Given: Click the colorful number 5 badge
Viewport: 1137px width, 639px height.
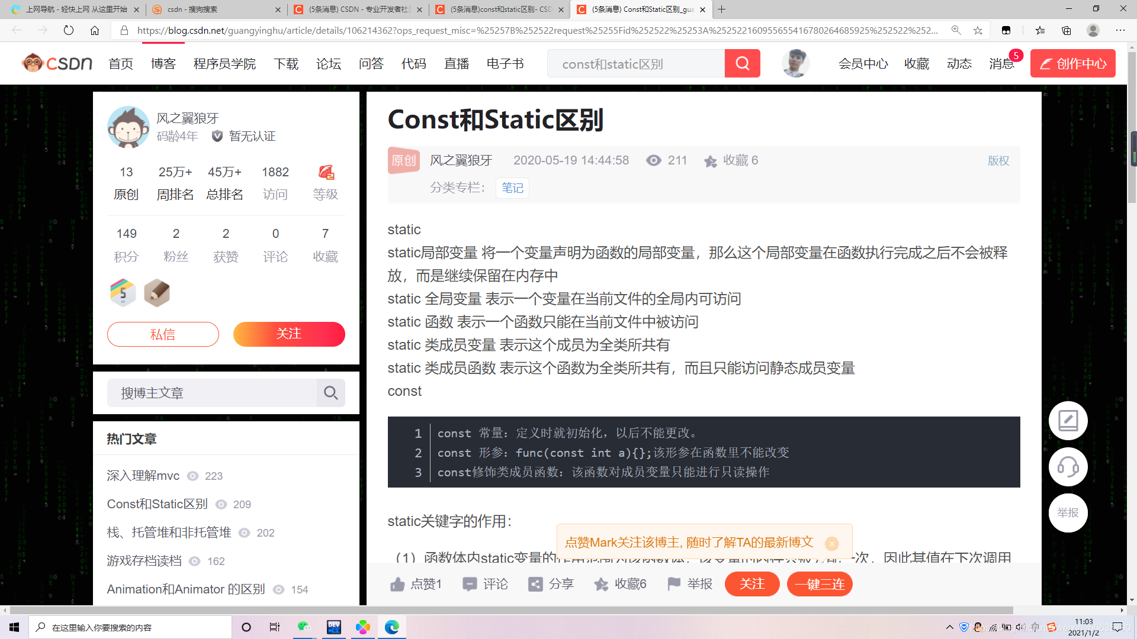Looking at the screenshot, I should [123, 292].
